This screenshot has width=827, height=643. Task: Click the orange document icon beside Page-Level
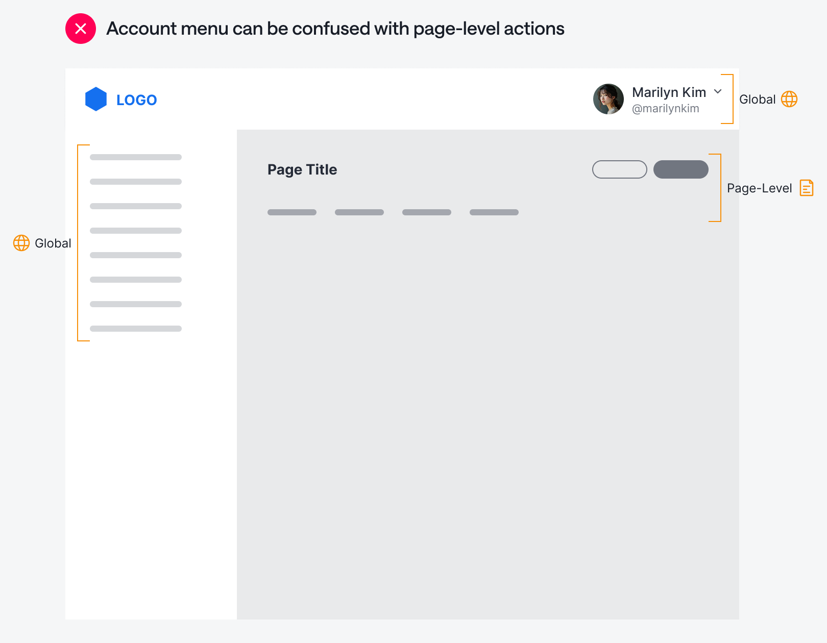tap(807, 188)
